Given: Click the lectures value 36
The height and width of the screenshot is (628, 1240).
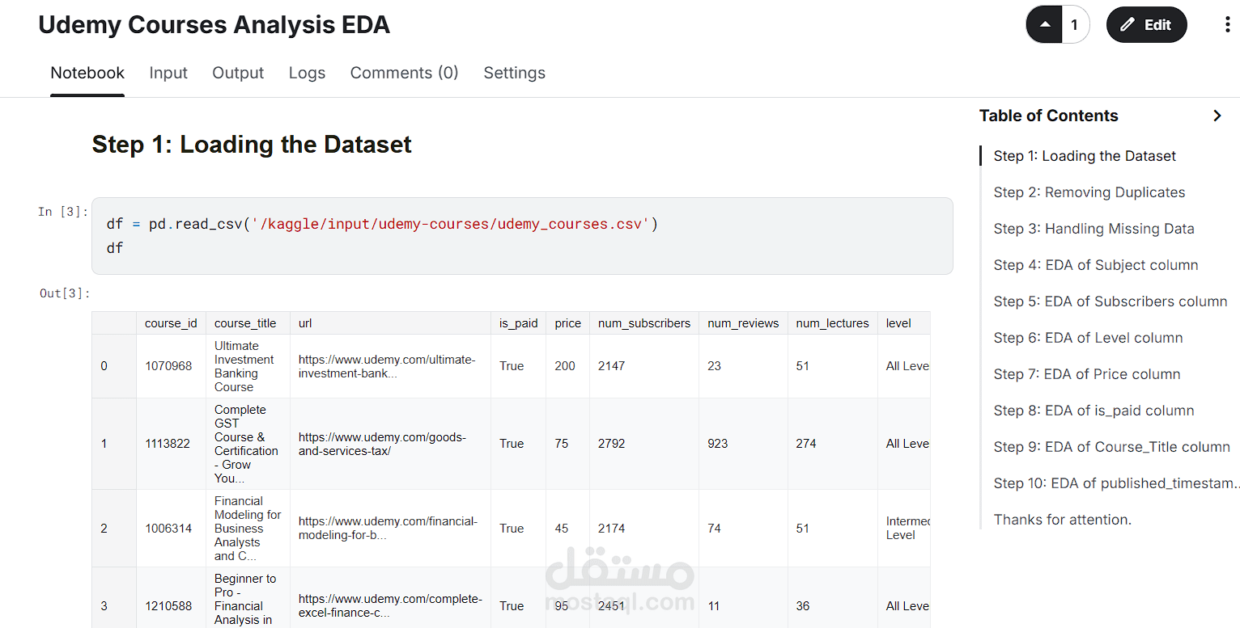Looking at the screenshot, I should point(803,606).
